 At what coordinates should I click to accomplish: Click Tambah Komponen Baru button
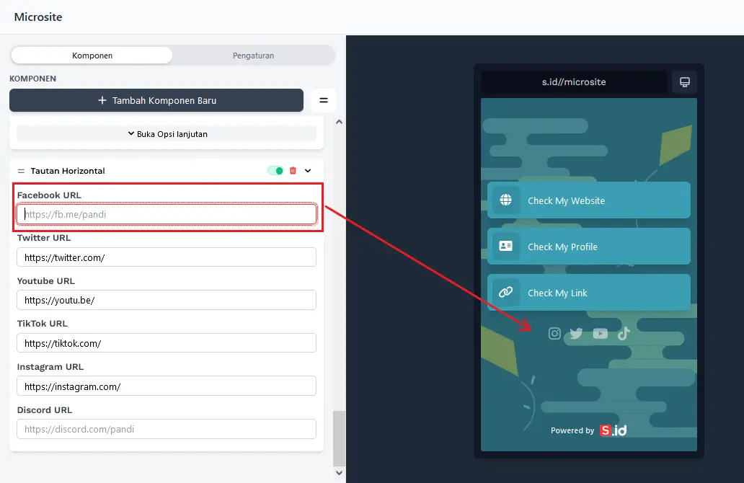point(156,100)
